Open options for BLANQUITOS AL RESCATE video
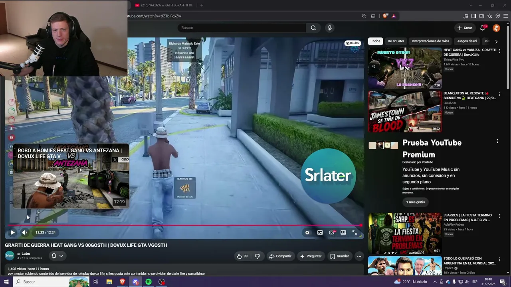Viewport: 511px width, 287px height. (x=499, y=94)
